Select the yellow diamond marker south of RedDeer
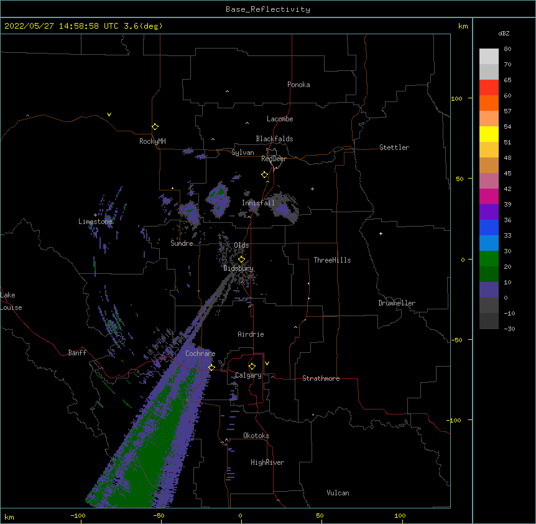Image resolution: width=536 pixels, height=524 pixels. [x=264, y=175]
